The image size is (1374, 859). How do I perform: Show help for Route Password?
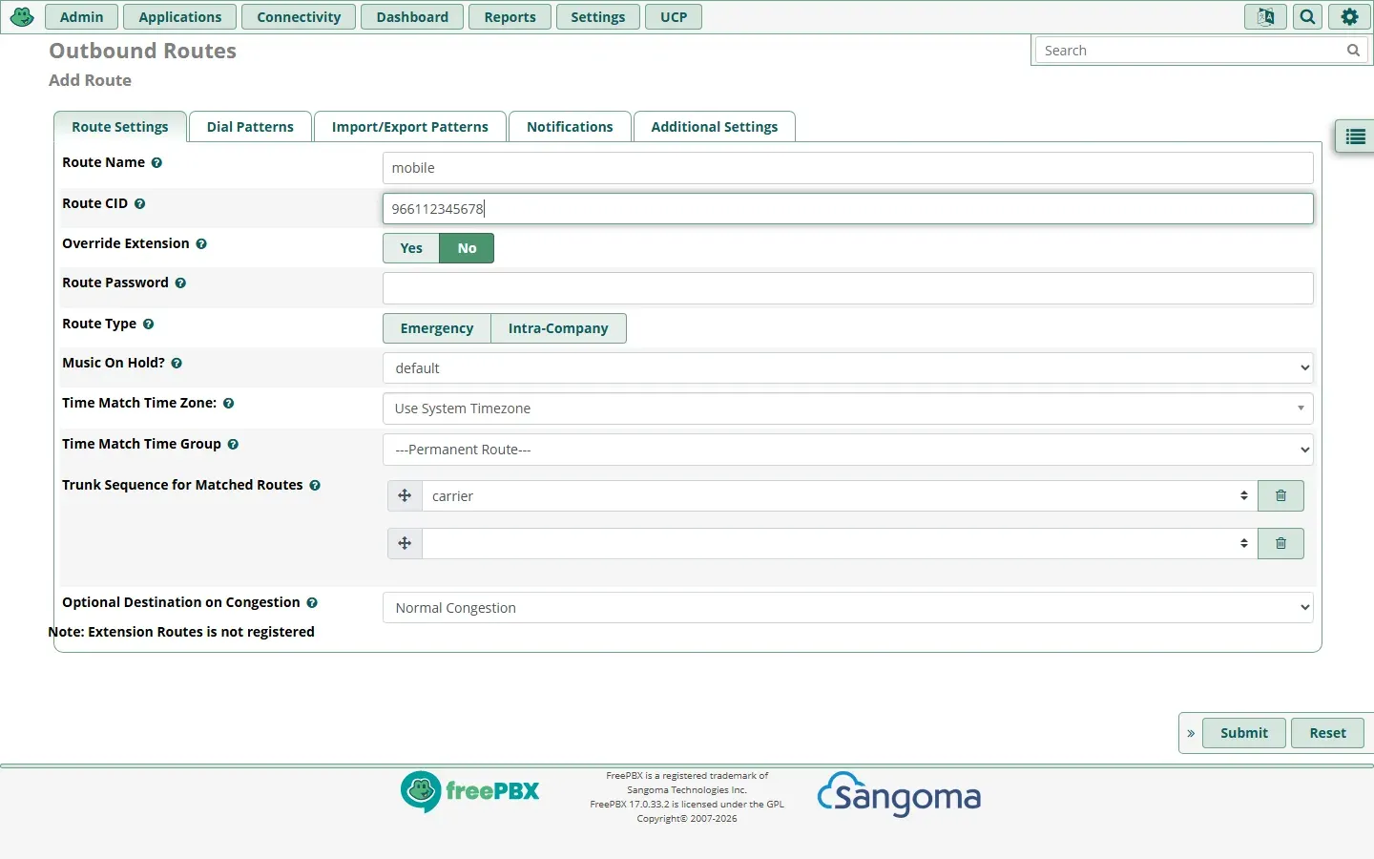(180, 283)
